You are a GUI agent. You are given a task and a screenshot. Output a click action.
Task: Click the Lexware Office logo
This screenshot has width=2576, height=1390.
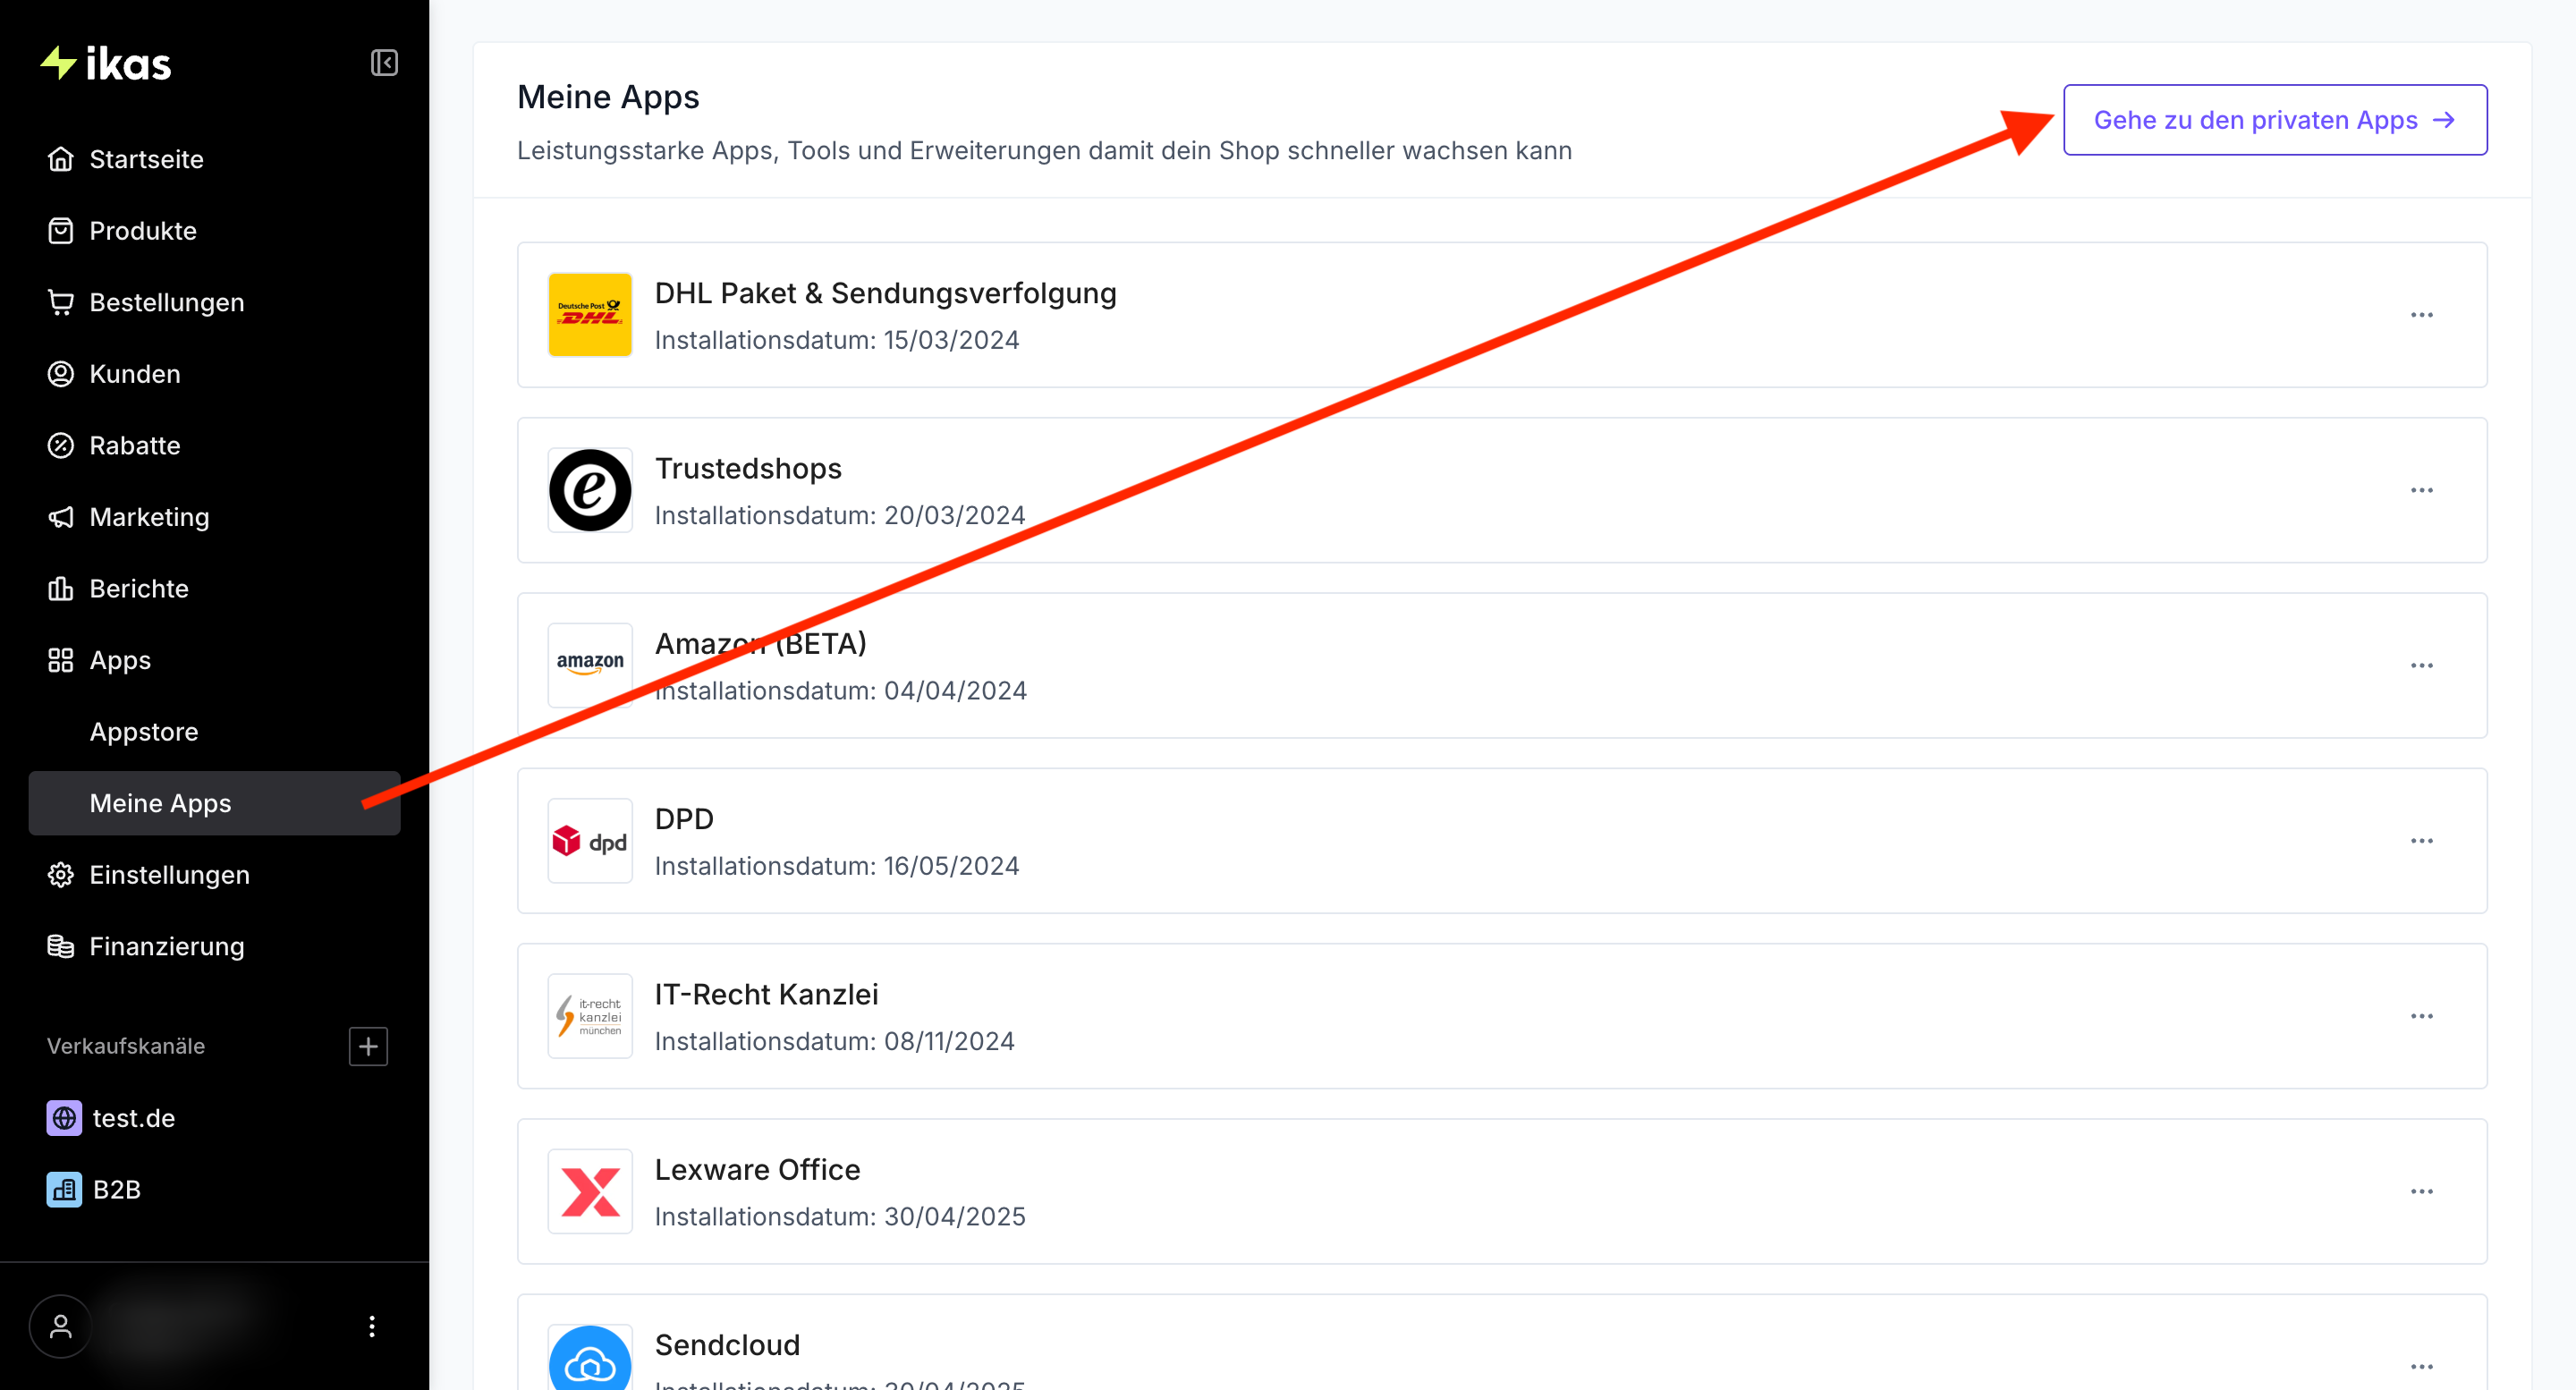point(590,1191)
